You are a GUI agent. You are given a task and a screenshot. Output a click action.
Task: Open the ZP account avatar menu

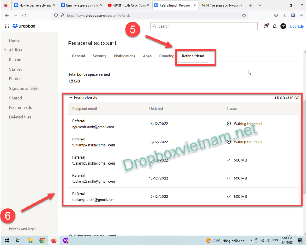click(x=283, y=26)
